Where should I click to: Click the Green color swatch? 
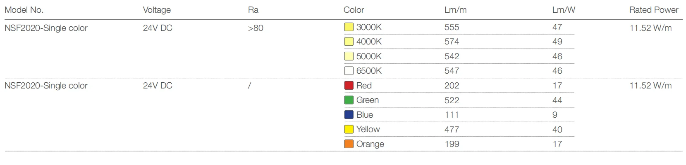[349, 100]
